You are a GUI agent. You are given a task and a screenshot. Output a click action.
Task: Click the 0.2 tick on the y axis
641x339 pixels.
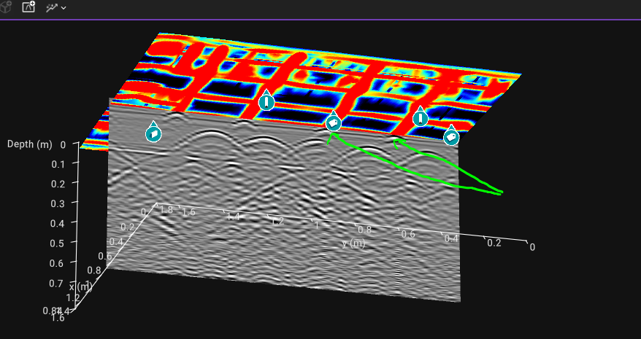coord(494,243)
